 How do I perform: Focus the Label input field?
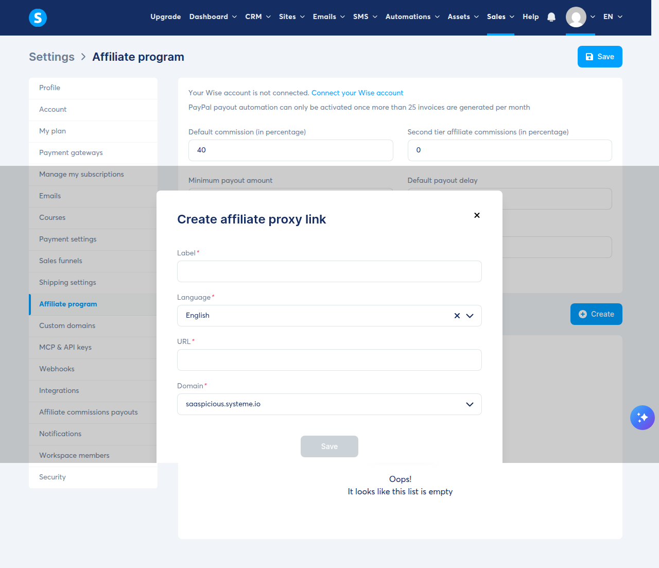329,271
